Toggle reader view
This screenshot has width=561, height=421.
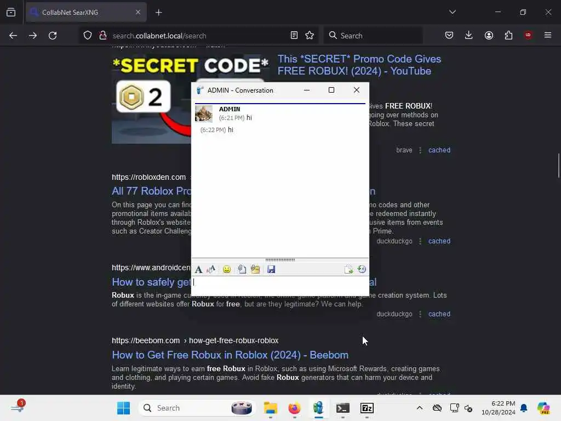point(294,36)
